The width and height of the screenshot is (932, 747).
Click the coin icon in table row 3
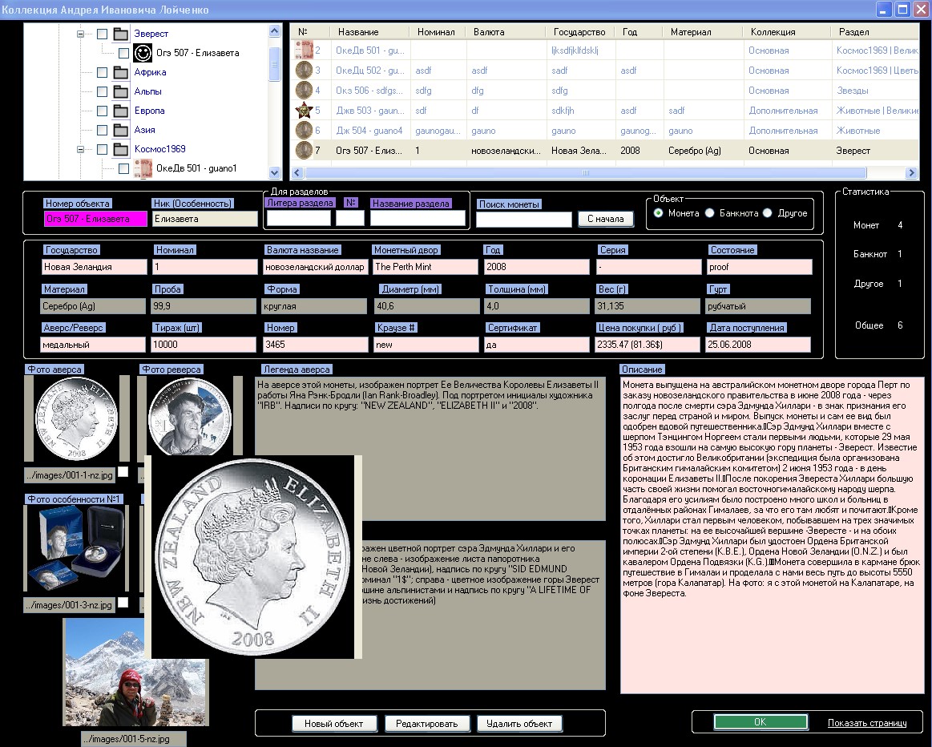pos(304,70)
